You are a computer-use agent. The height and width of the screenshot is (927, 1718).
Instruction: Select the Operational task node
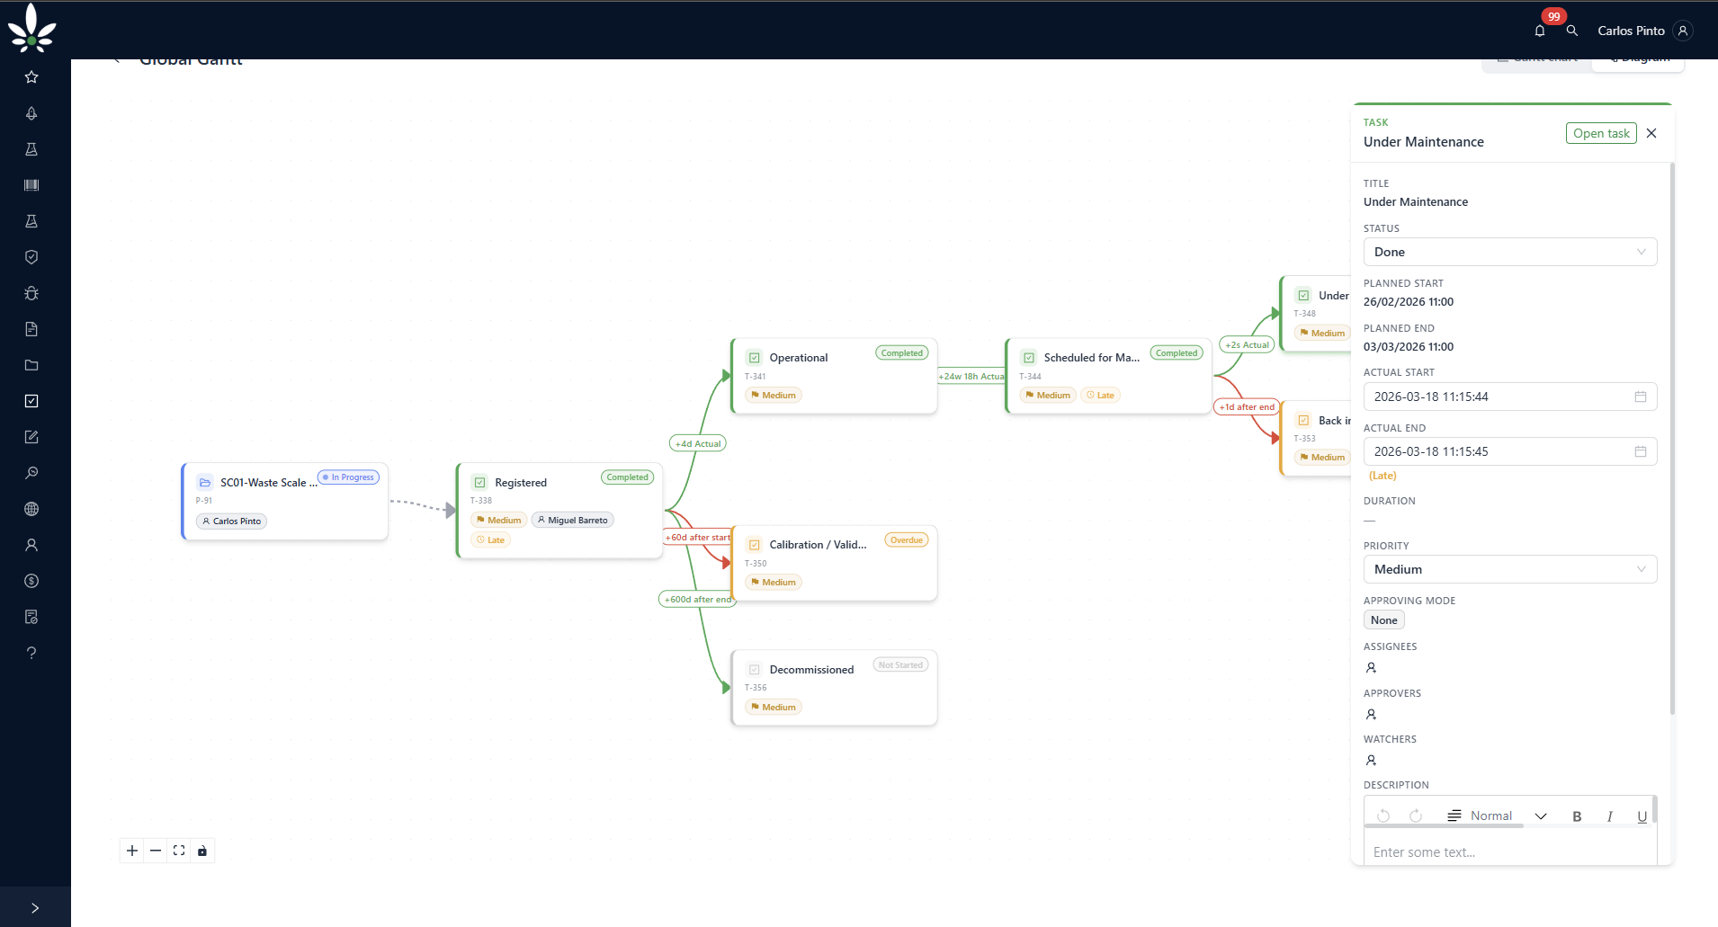[x=834, y=376]
